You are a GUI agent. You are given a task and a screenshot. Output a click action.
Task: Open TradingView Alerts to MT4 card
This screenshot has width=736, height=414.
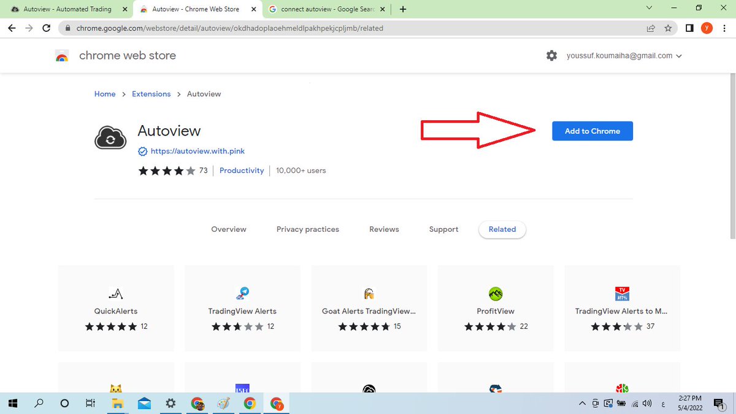[x=622, y=309]
